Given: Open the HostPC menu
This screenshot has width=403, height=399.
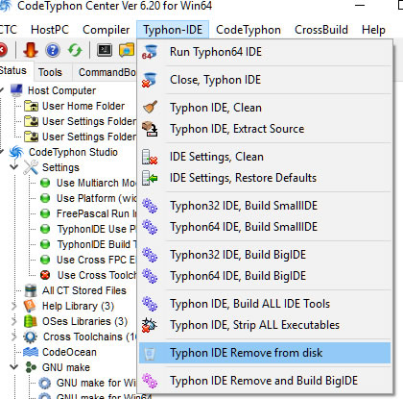Looking at the screenshot, I should 50,30.
